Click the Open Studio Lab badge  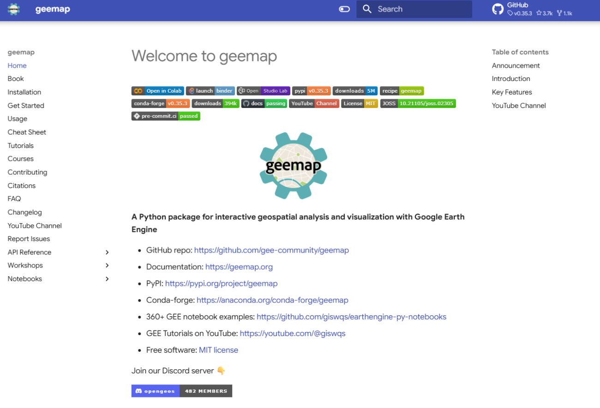click(264, 91)
